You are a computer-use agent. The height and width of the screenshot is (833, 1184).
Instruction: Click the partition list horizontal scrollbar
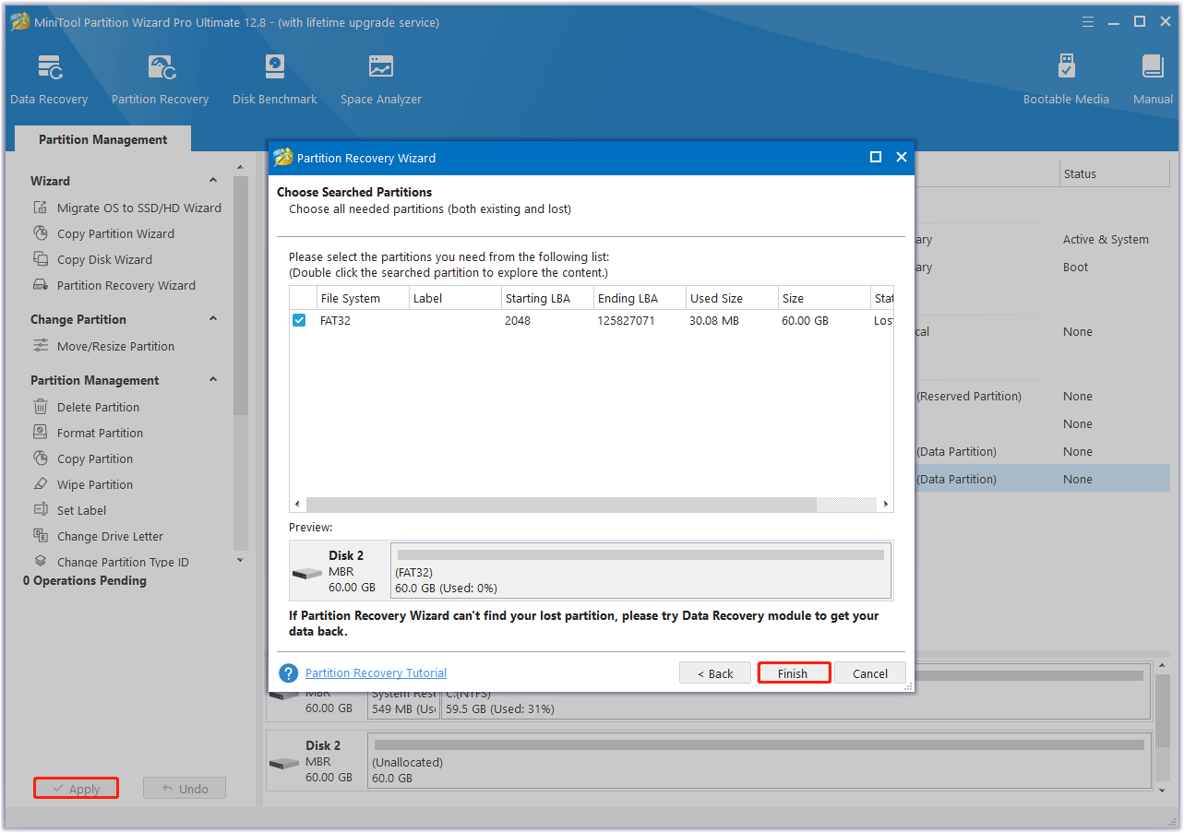tap(560, 505)
